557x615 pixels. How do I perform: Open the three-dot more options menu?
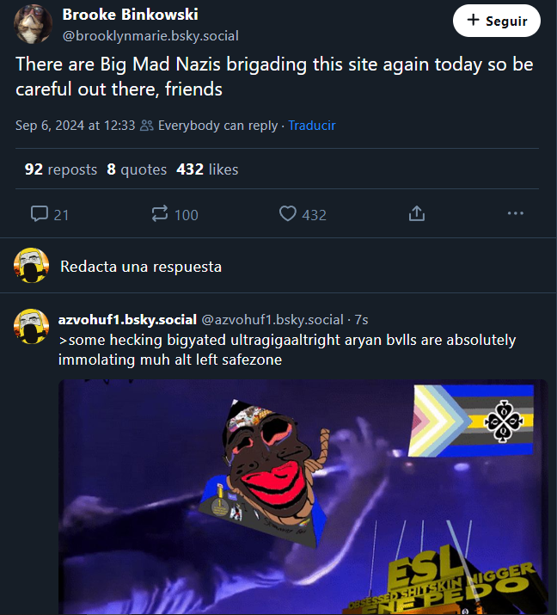point(515,214)
